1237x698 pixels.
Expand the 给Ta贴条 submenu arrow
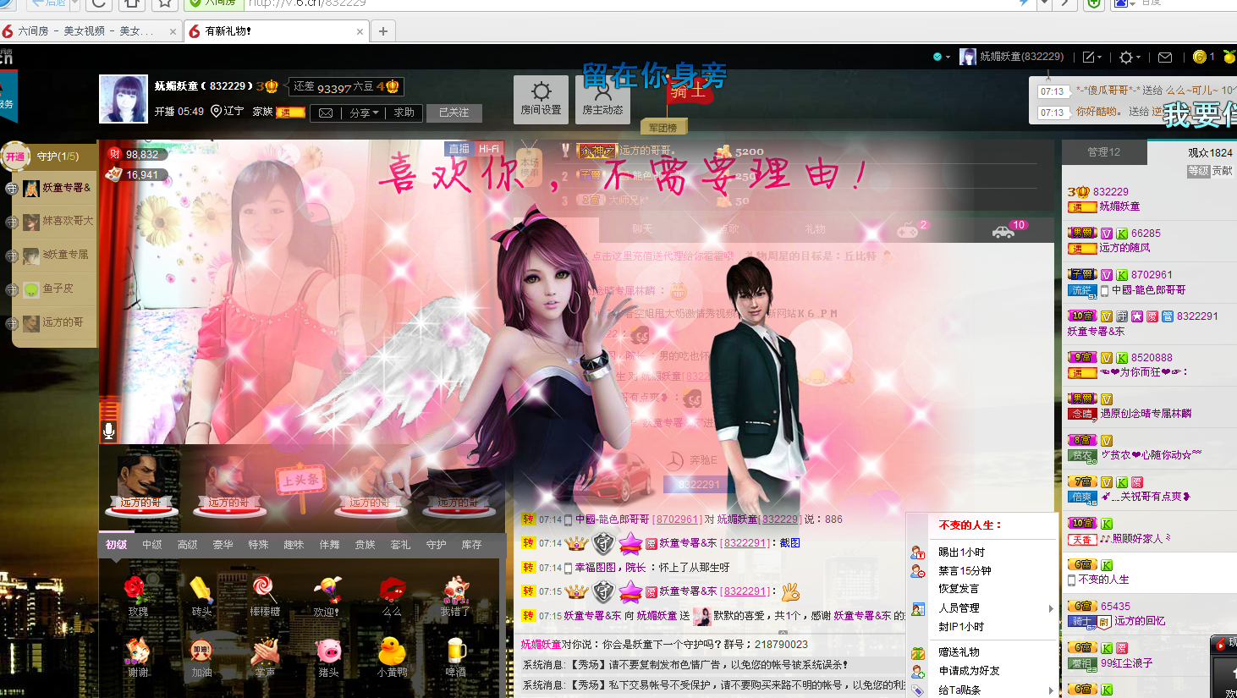[1051, 690]
